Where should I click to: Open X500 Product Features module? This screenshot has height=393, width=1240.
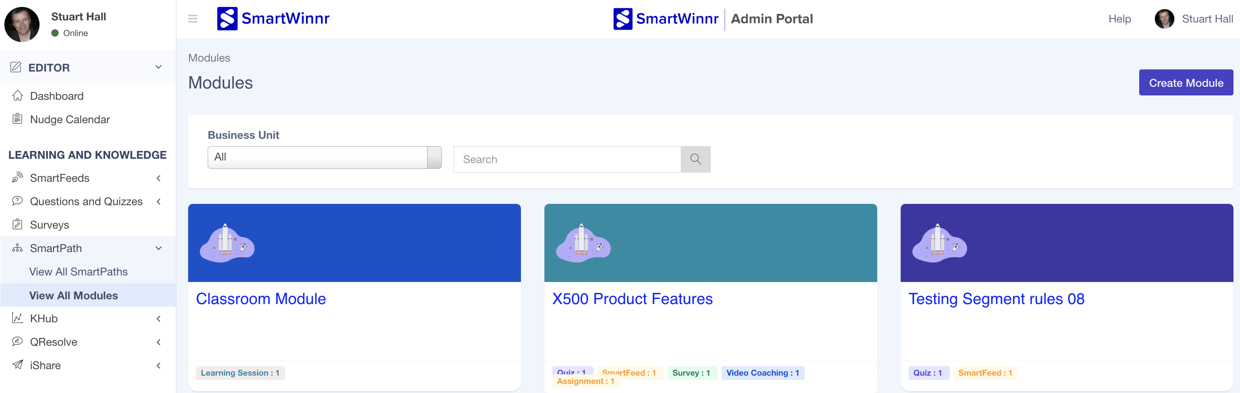[x=632, y=298]
